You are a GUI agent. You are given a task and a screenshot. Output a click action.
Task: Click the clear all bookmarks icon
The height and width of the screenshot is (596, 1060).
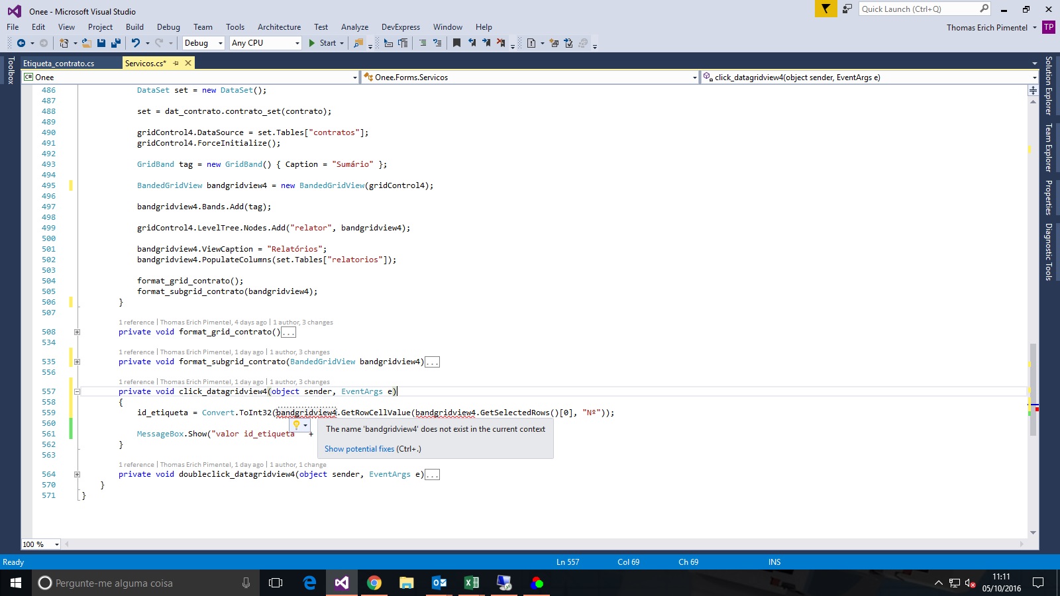click(x=501, y=43)
